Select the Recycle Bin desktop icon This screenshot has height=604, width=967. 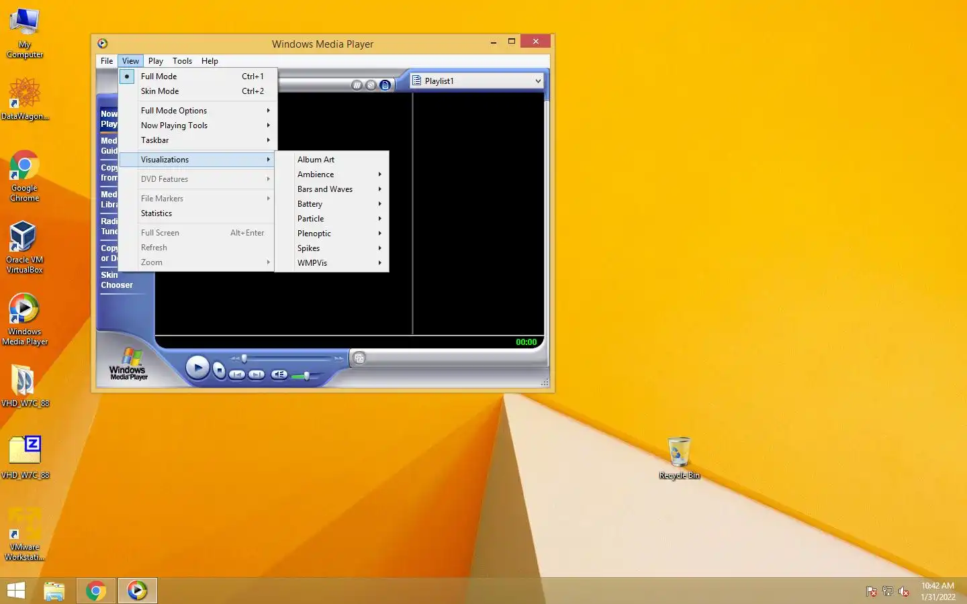tap(680, 458)
